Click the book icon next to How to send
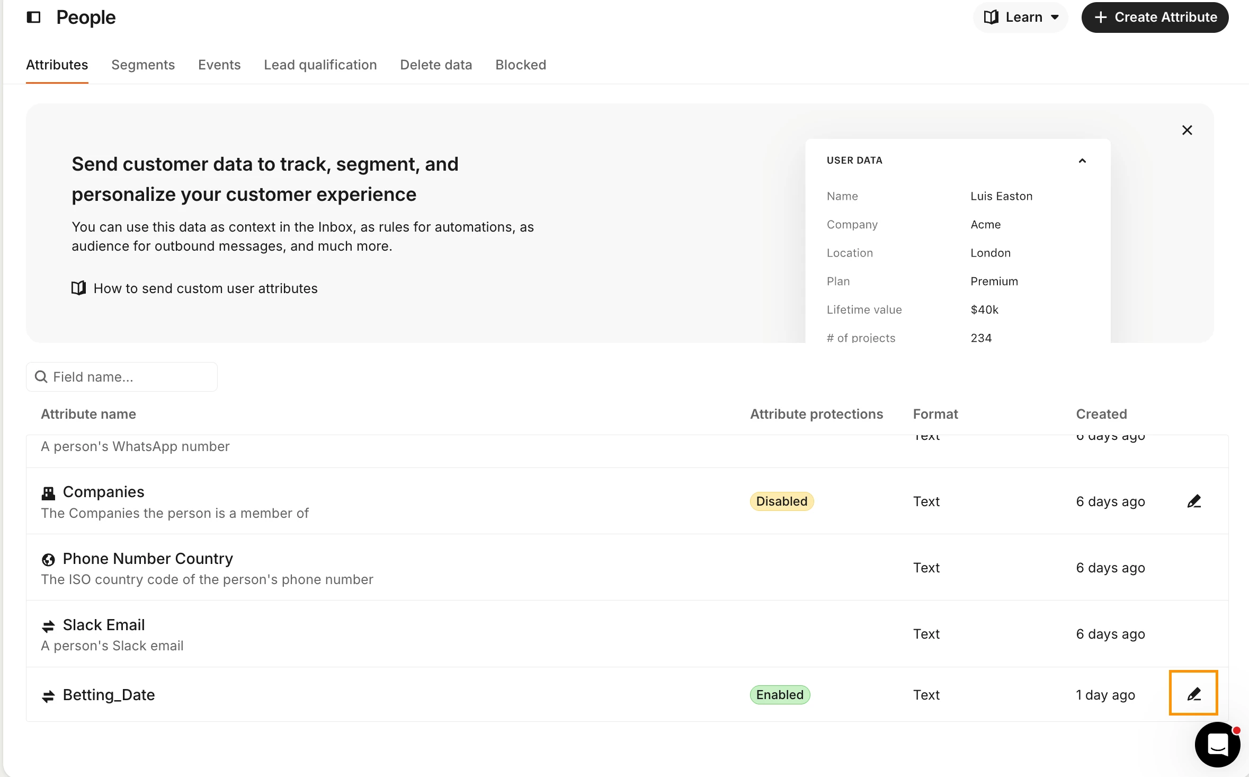The height and width of the screenshot is (777, 1249). click(x=78, y=288)
